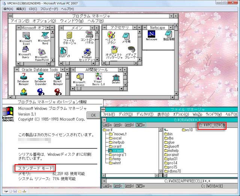Select drive c in the E:\ORAWIN window
Image resolution: width=240 pixels, height=196 pixels.
[118, 125]
